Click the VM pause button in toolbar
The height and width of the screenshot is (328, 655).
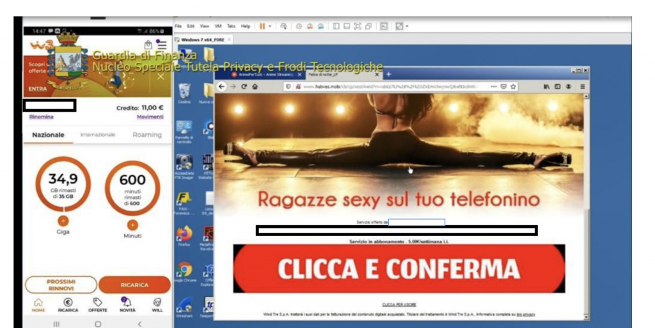(262, 26)
